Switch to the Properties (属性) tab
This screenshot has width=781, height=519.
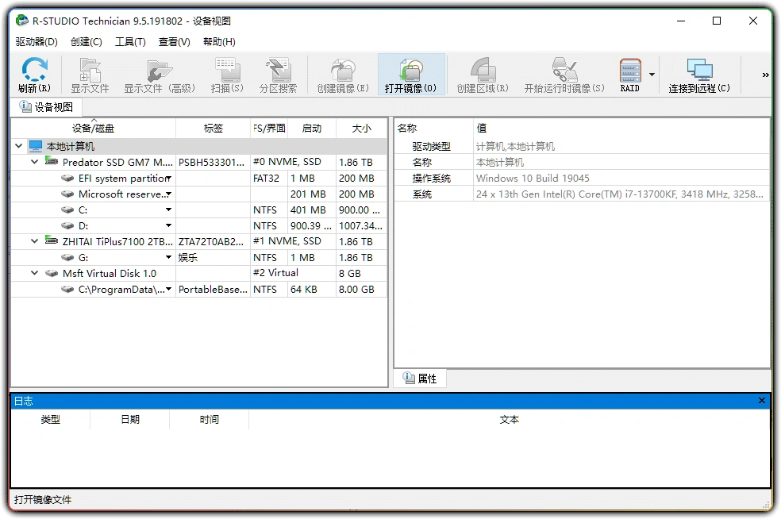click(x=420, y=379)
